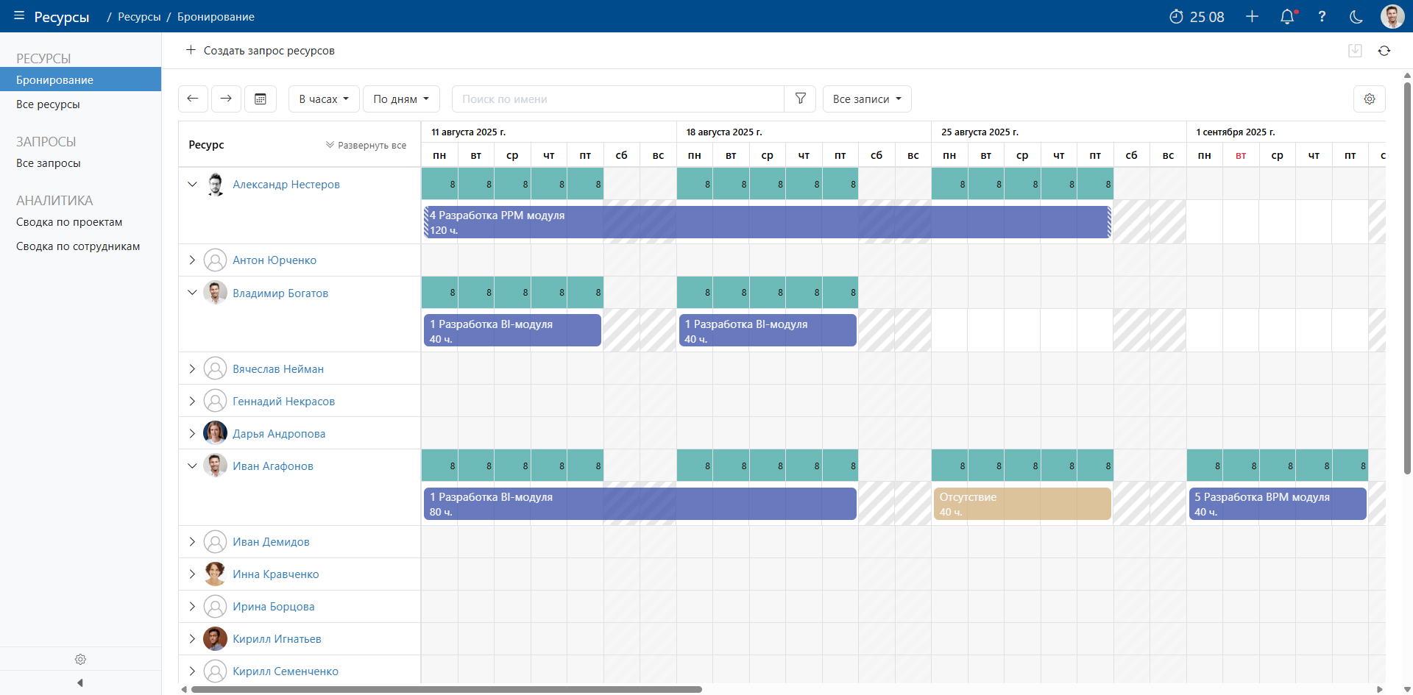Click the timer clock icon
The height and width of the screenshot is (695, 1413).
[1176, 17]
